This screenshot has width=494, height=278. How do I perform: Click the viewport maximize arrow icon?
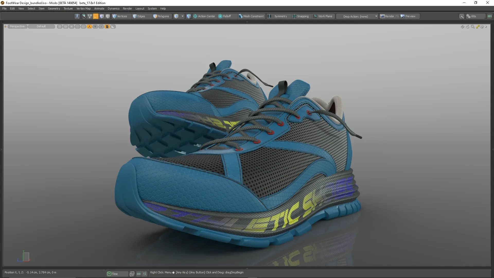tap(478, 27)
